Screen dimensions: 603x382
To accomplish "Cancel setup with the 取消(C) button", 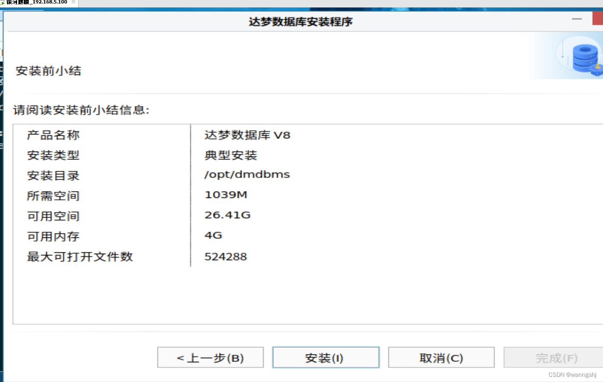I will point(441,357).
